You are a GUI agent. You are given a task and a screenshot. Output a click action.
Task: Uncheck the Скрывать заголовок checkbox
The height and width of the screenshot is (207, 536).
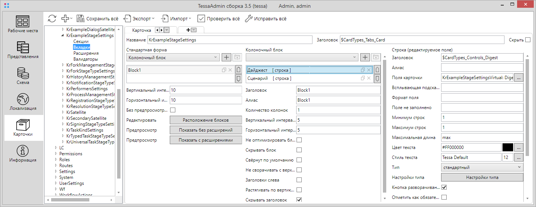[x=299, y=200]
